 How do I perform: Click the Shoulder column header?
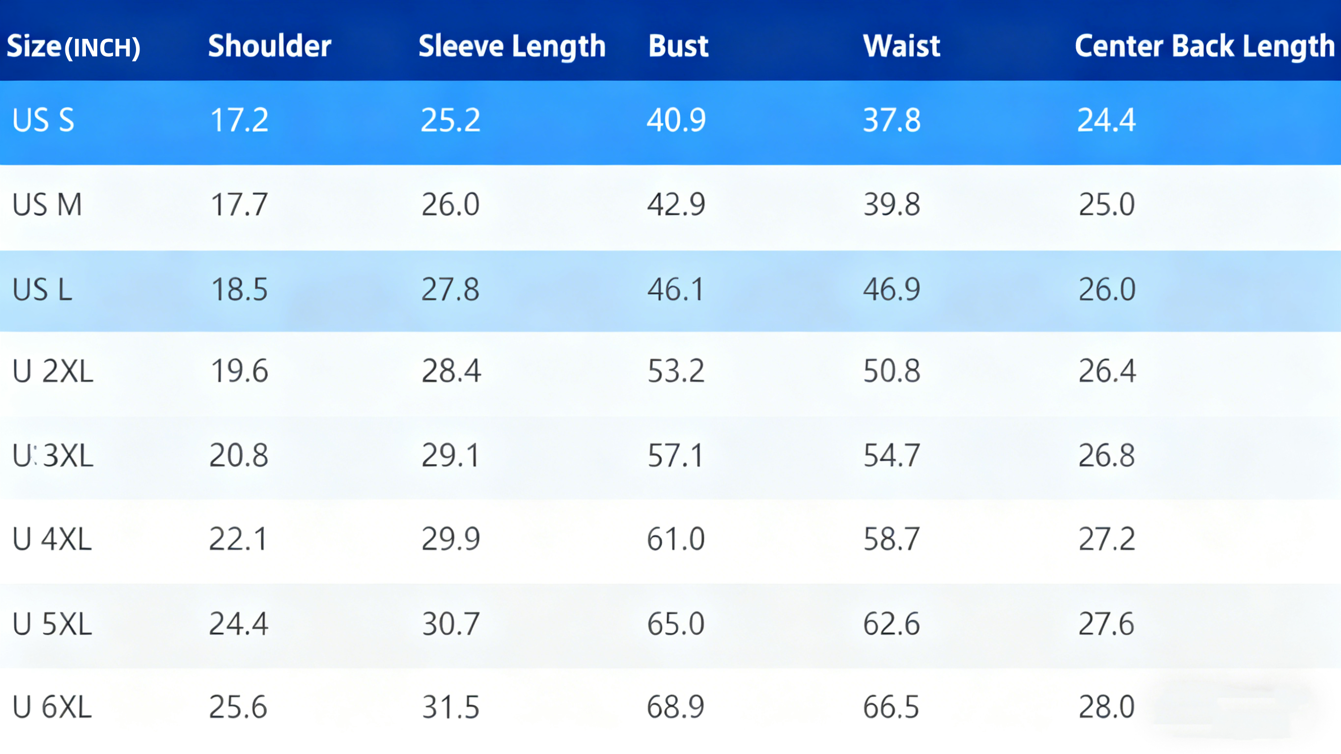tap(269, 46)
